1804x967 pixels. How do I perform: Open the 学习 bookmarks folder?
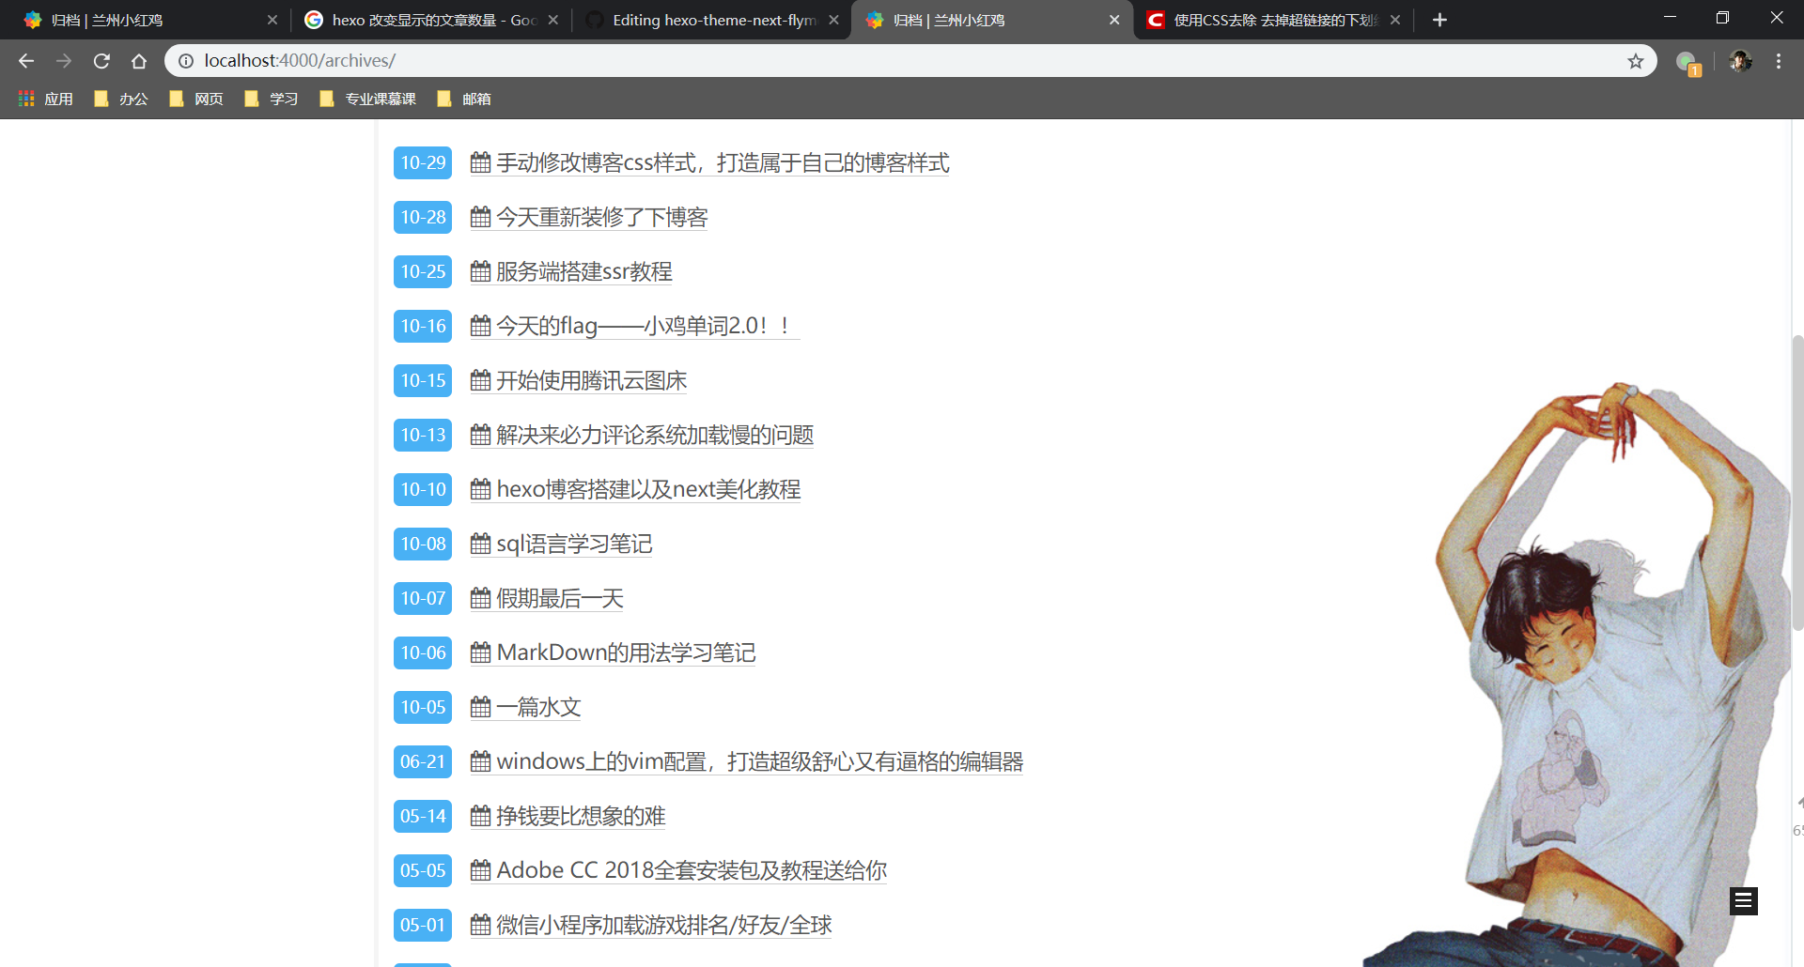point(272,99)
